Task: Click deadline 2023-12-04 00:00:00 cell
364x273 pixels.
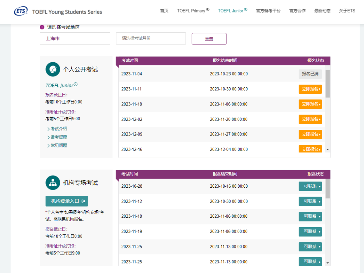Action: 229,149
